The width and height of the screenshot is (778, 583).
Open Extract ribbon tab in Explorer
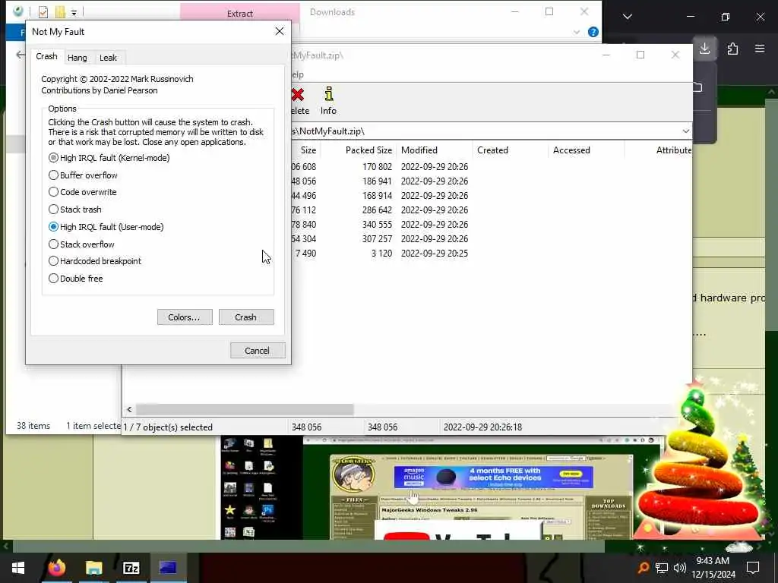point(239,14)
